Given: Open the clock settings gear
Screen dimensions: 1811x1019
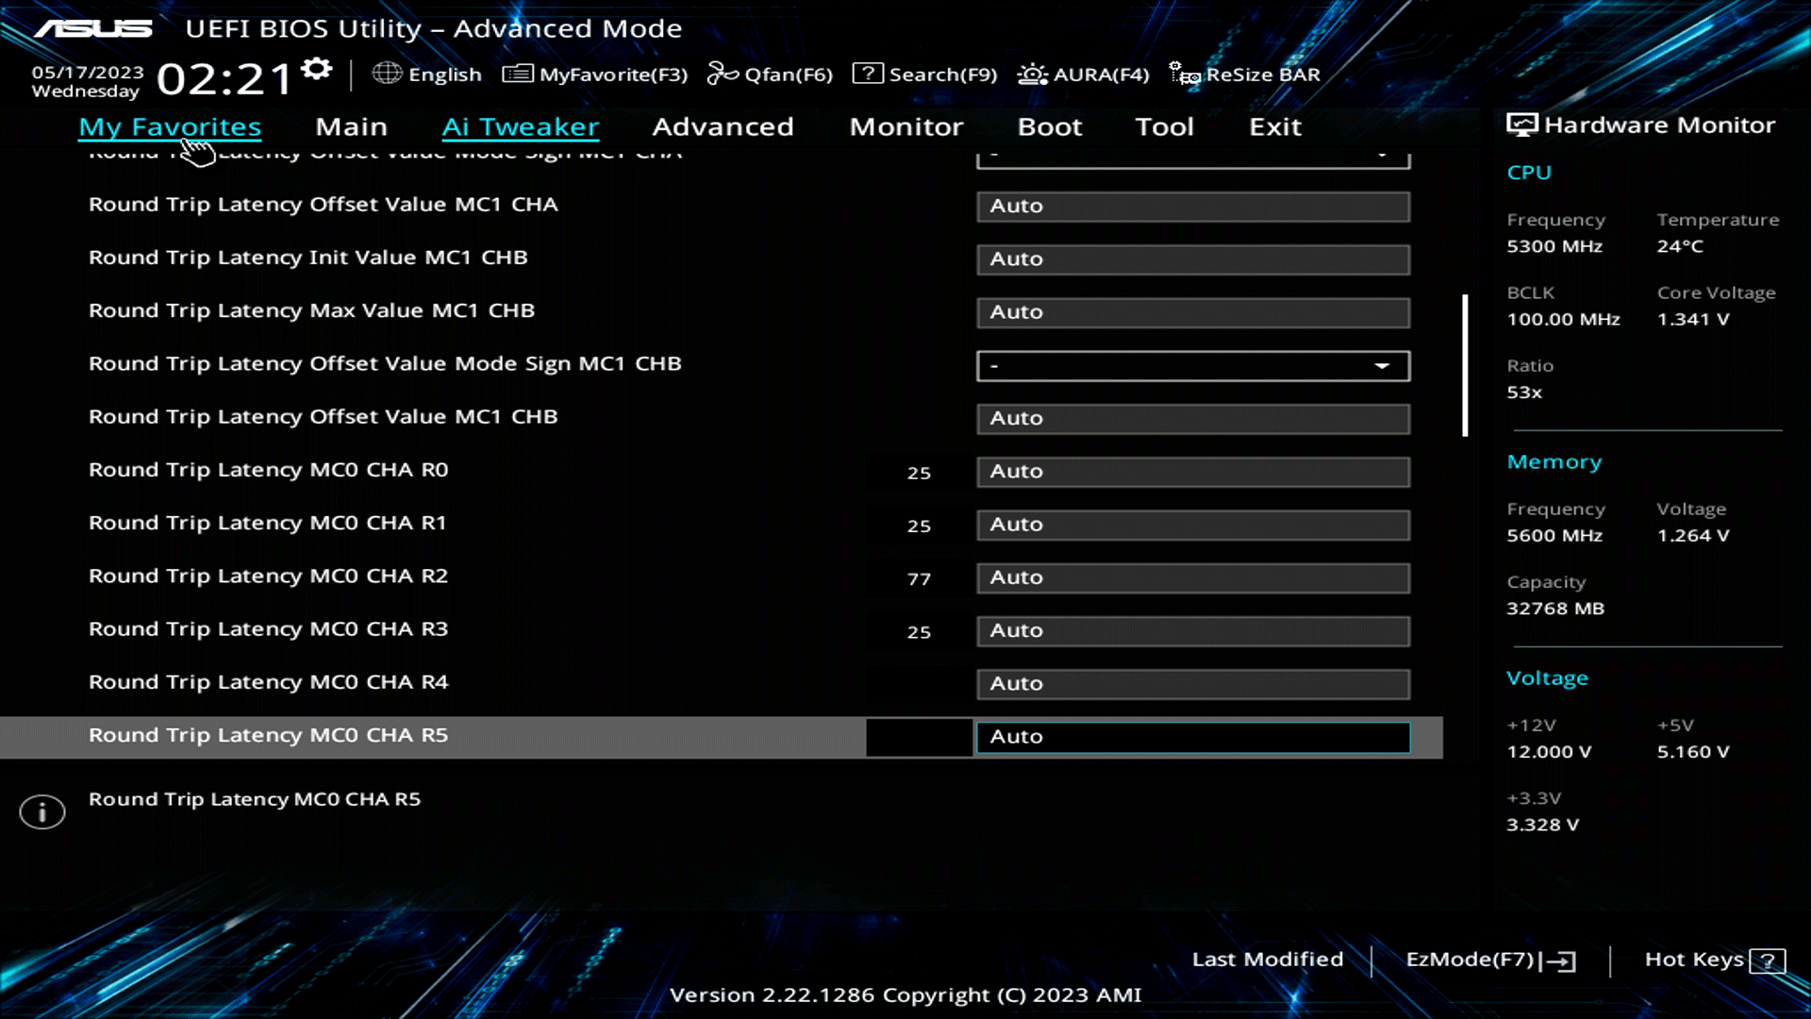Looking at the screenshot, I should (x=316, y=66).
